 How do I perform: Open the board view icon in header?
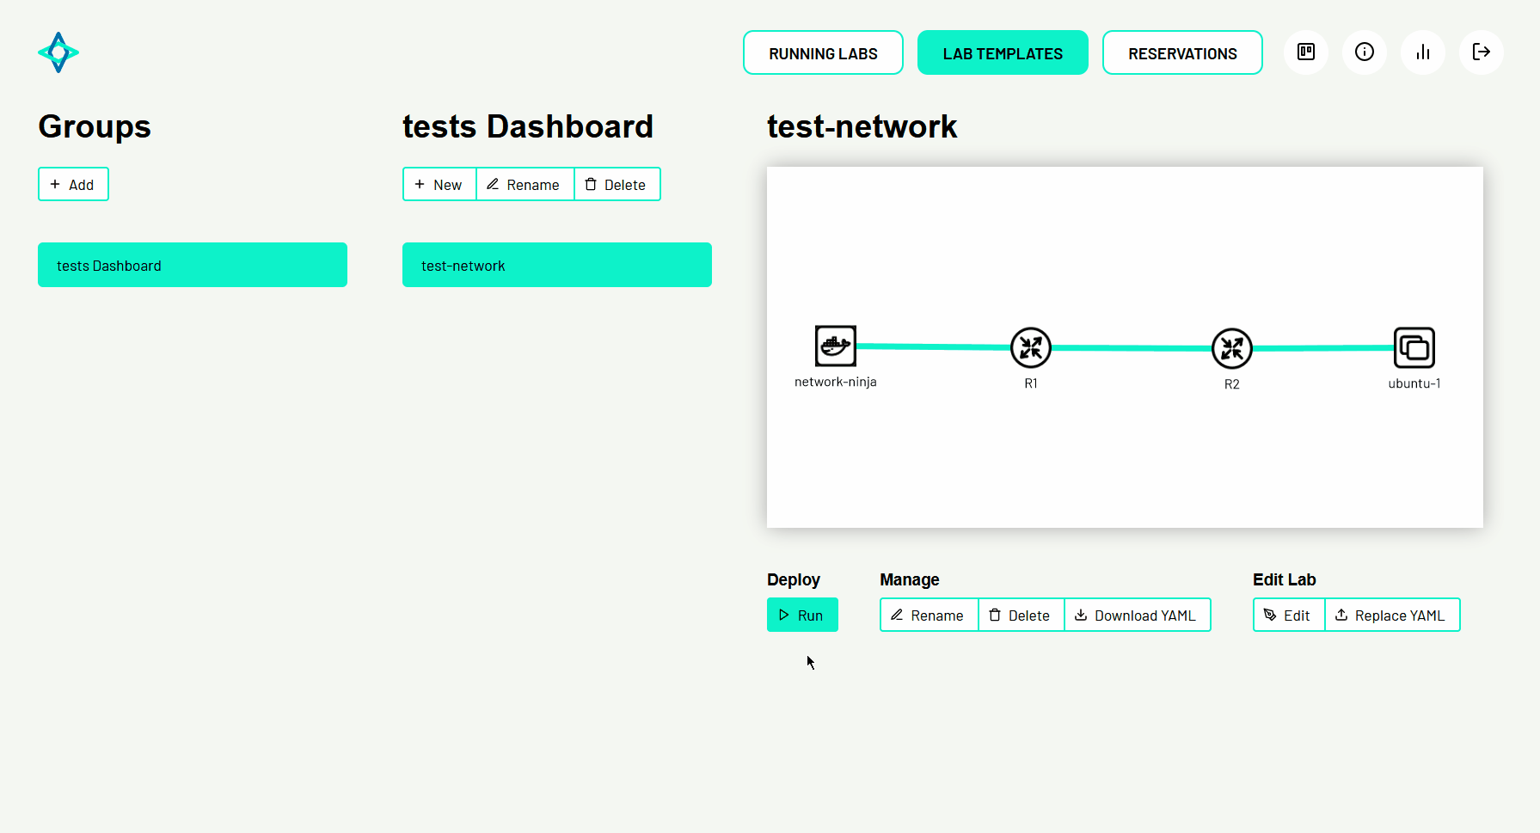coord(1305,52)
